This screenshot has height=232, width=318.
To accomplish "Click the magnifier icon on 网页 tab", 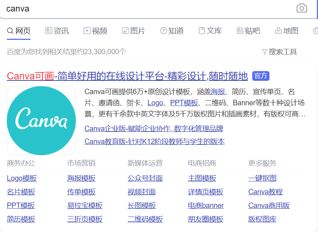I will 10,31.
